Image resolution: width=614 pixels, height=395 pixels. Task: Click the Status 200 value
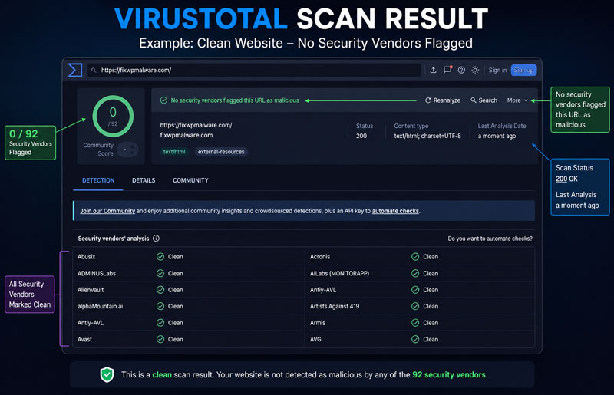[361, 136]
